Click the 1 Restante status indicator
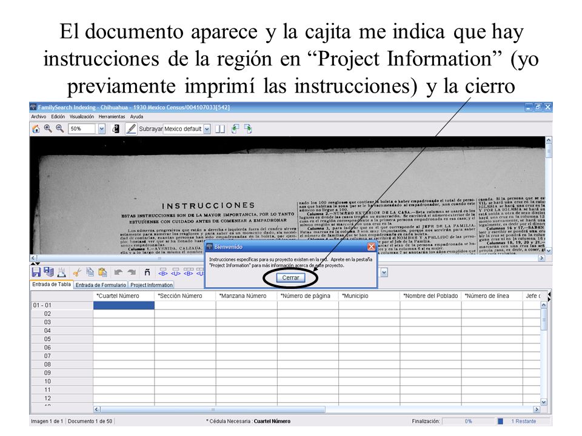The width and height of the screenshot is (582, 436). (x=523, y=421)
